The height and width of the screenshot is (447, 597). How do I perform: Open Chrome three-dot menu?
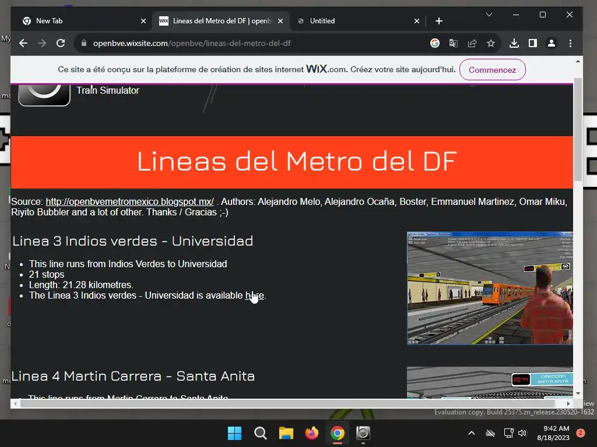point(570,43)
